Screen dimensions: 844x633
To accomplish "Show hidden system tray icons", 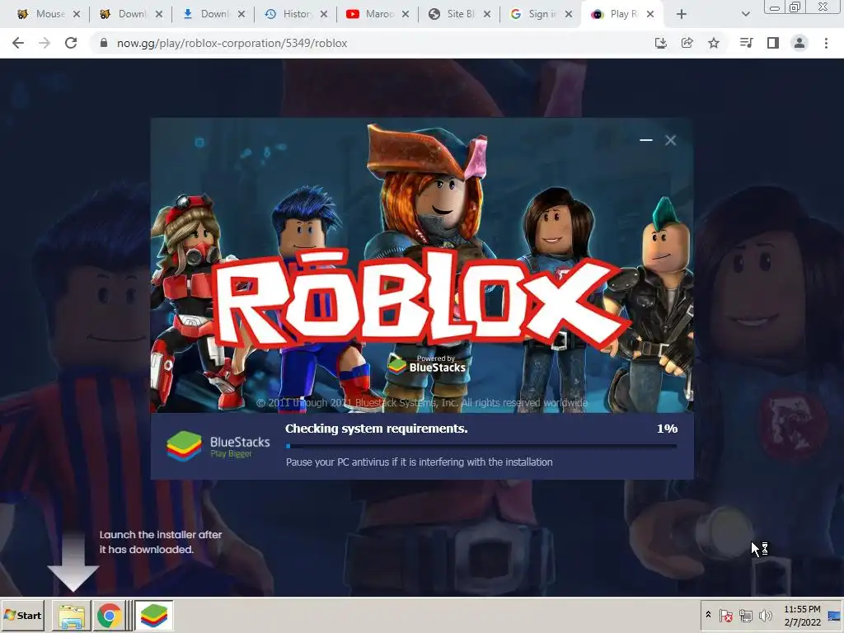I will 708,615.
